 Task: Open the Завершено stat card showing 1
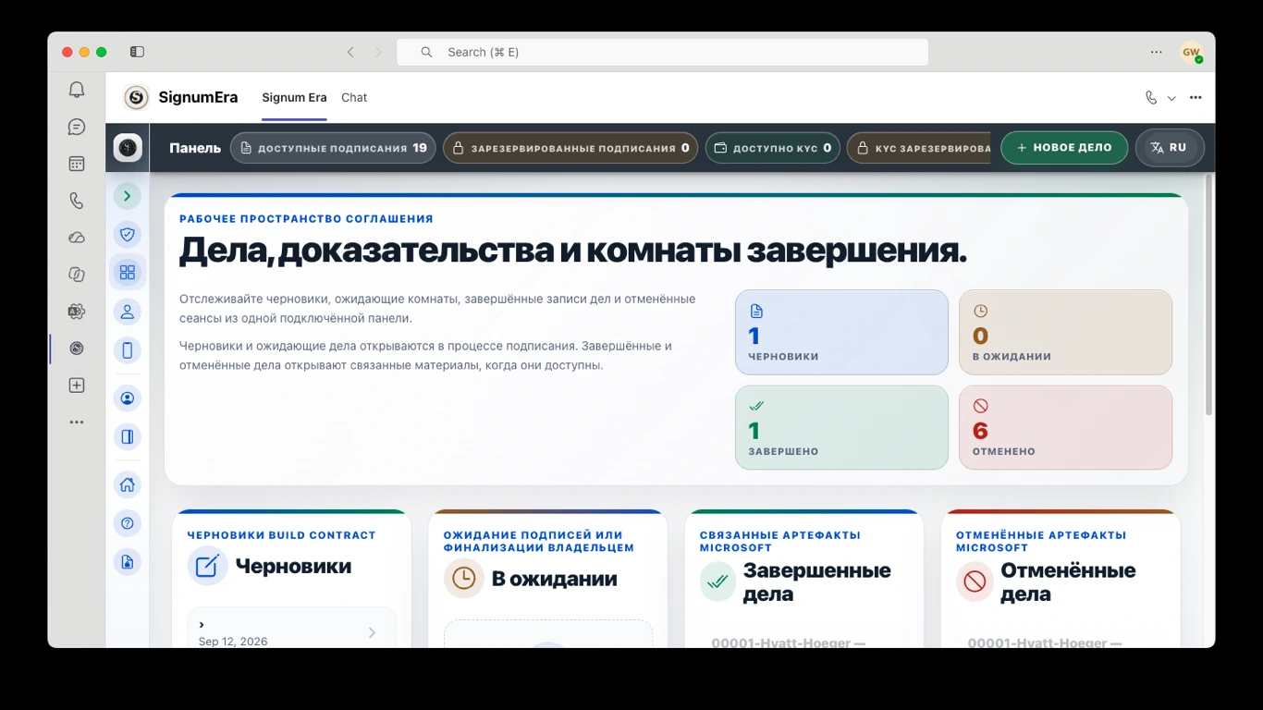coord(841,427)
